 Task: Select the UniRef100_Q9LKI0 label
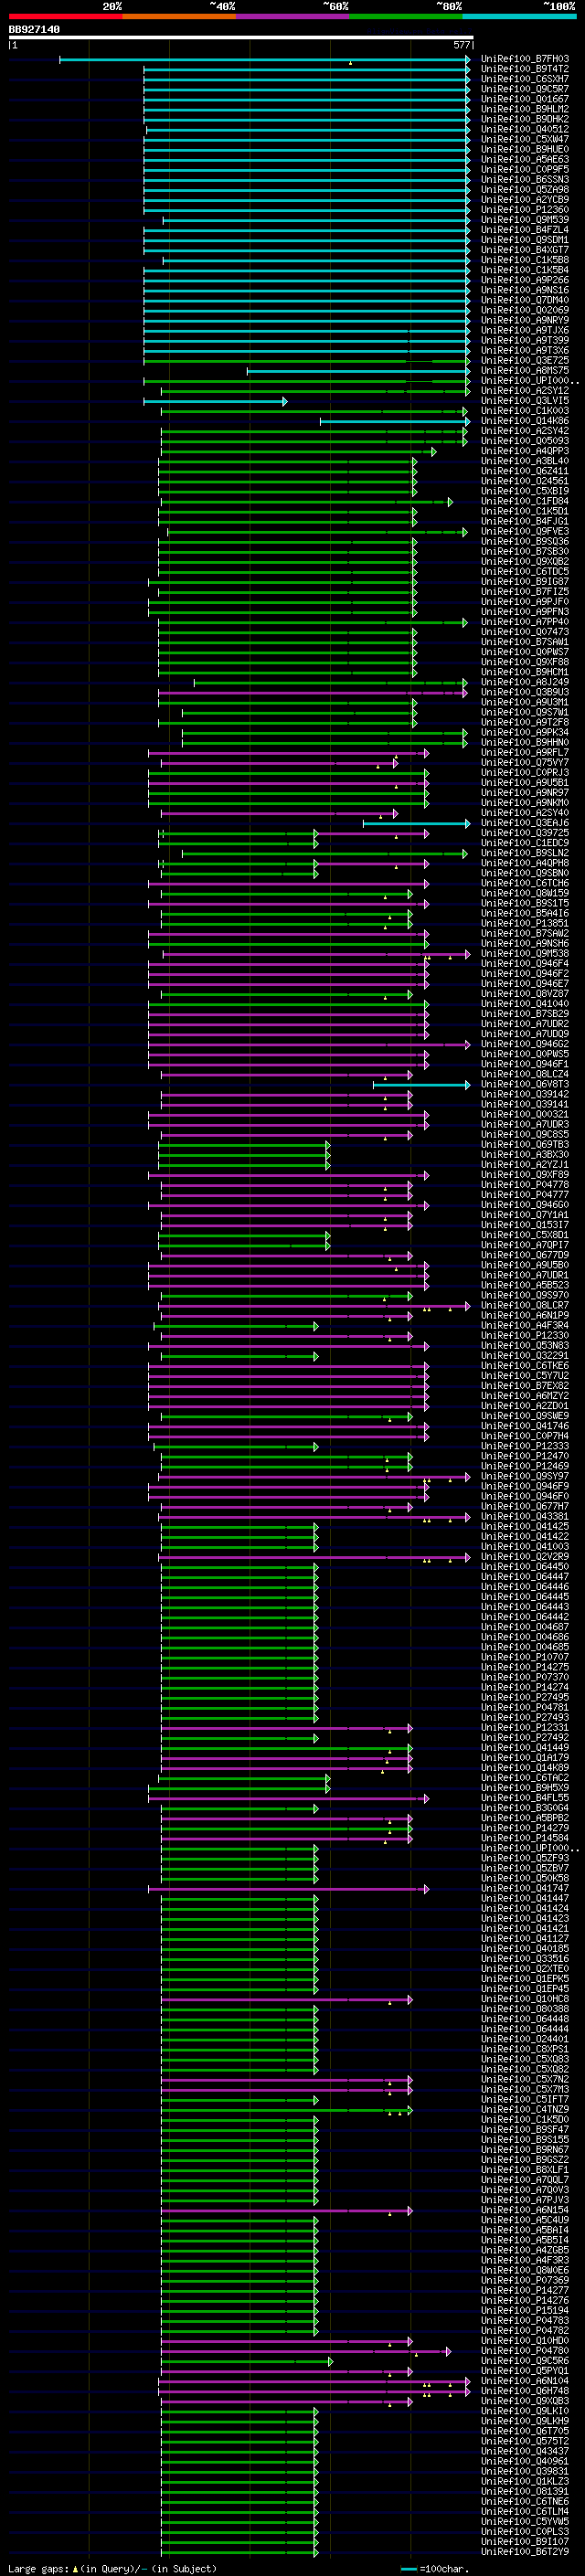pos(524,2411)
